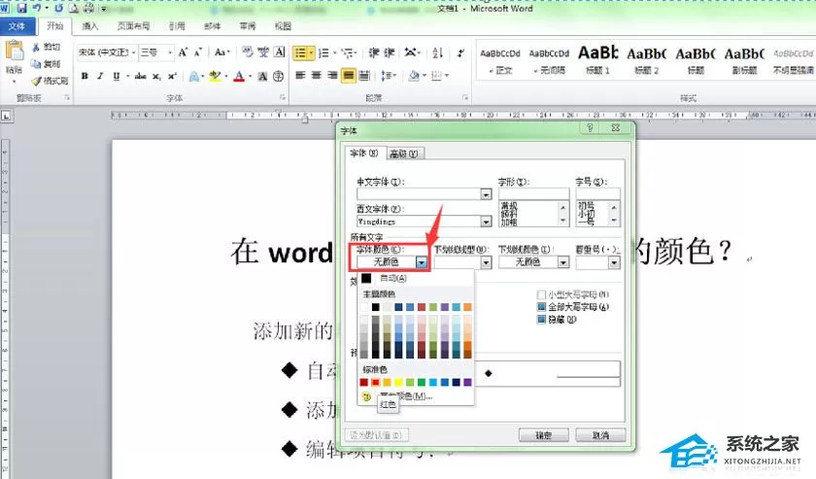Enable the small caps checkbox
This screenshot has width=816, height=479.
coord(541,294)
